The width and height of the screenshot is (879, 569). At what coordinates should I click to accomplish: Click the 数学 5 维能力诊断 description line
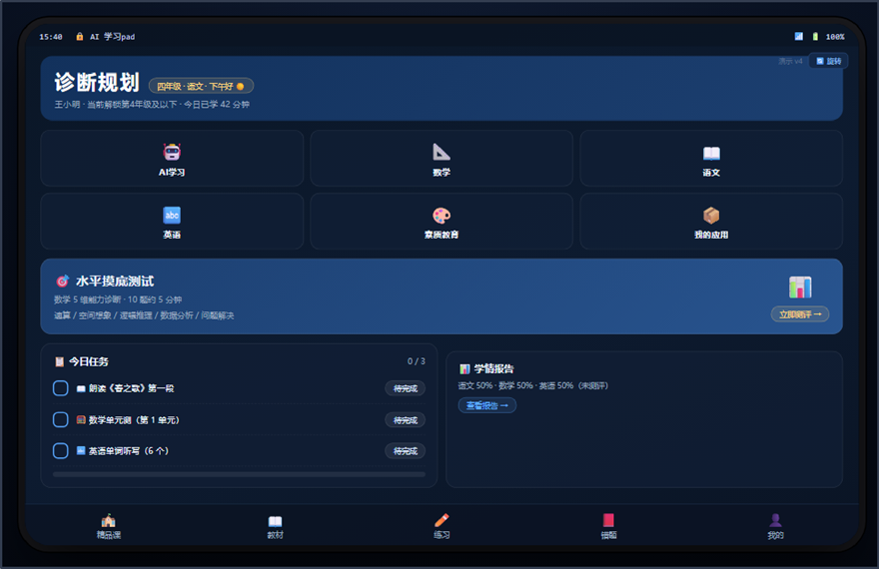(118, 299)
